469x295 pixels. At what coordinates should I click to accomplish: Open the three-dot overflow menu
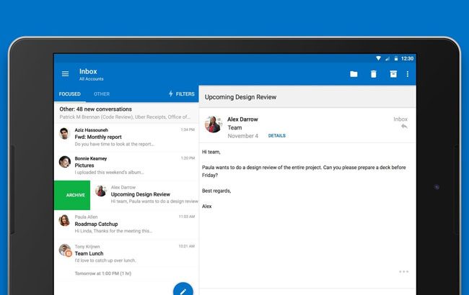click(408, 74)
